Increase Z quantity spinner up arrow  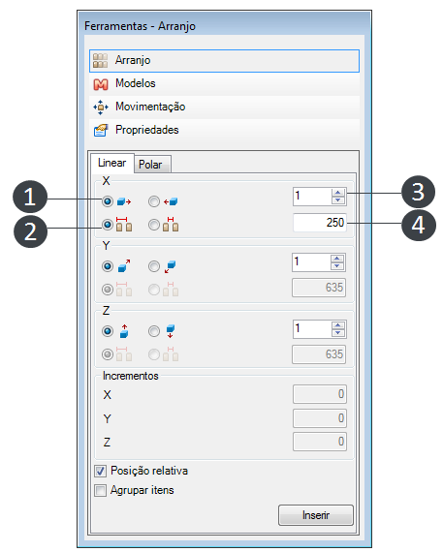pyautogui.click(x=338, y=325)
